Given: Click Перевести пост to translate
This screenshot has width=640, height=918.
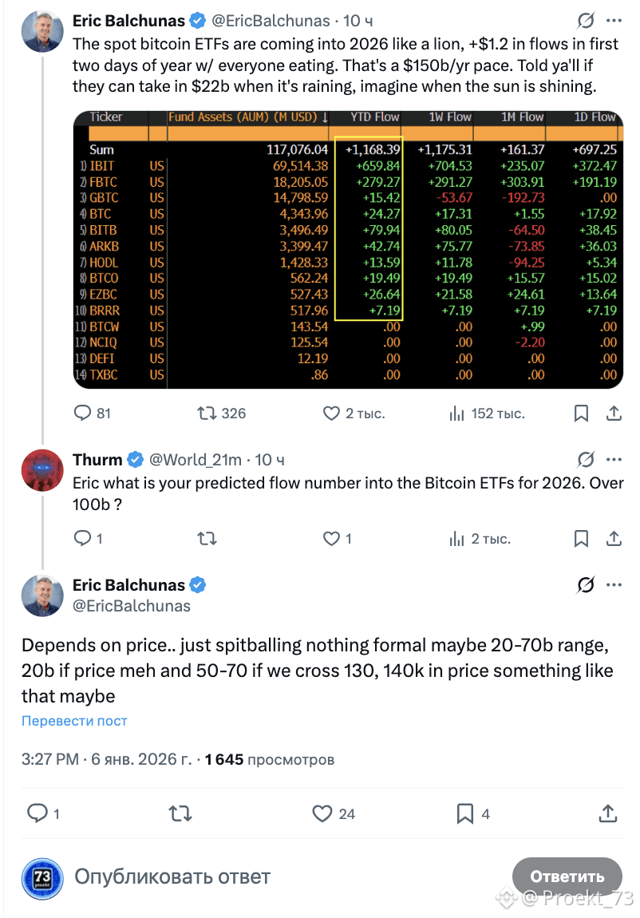Looking at the screenshot, I should click(x=74, y=721).
